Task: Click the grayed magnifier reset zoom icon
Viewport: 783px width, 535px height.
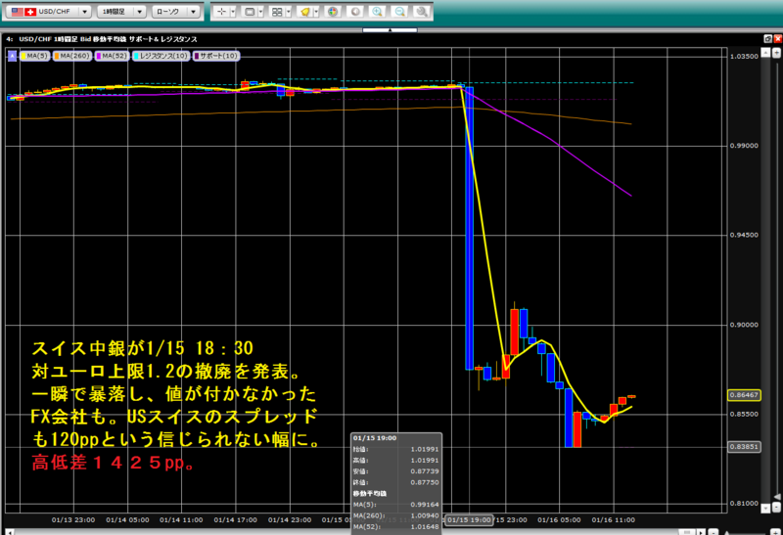Action: [422, 12]
